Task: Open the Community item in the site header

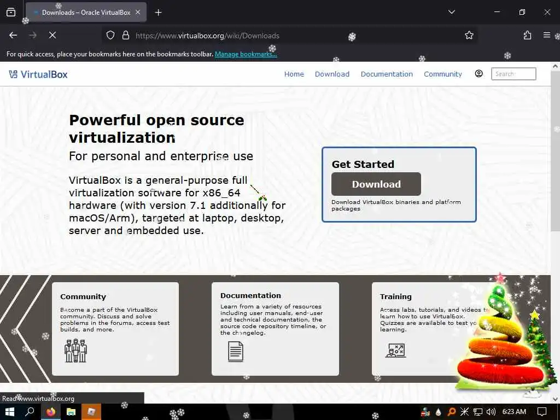Action: point(442,74)
